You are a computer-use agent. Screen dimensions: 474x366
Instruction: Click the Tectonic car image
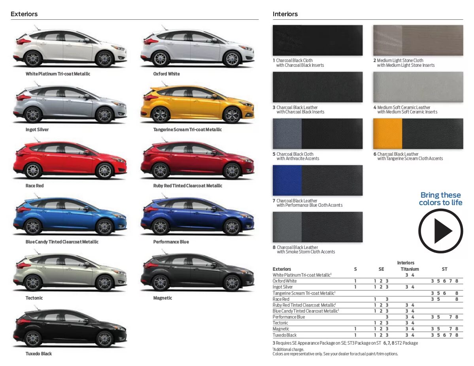pos(70,271)
